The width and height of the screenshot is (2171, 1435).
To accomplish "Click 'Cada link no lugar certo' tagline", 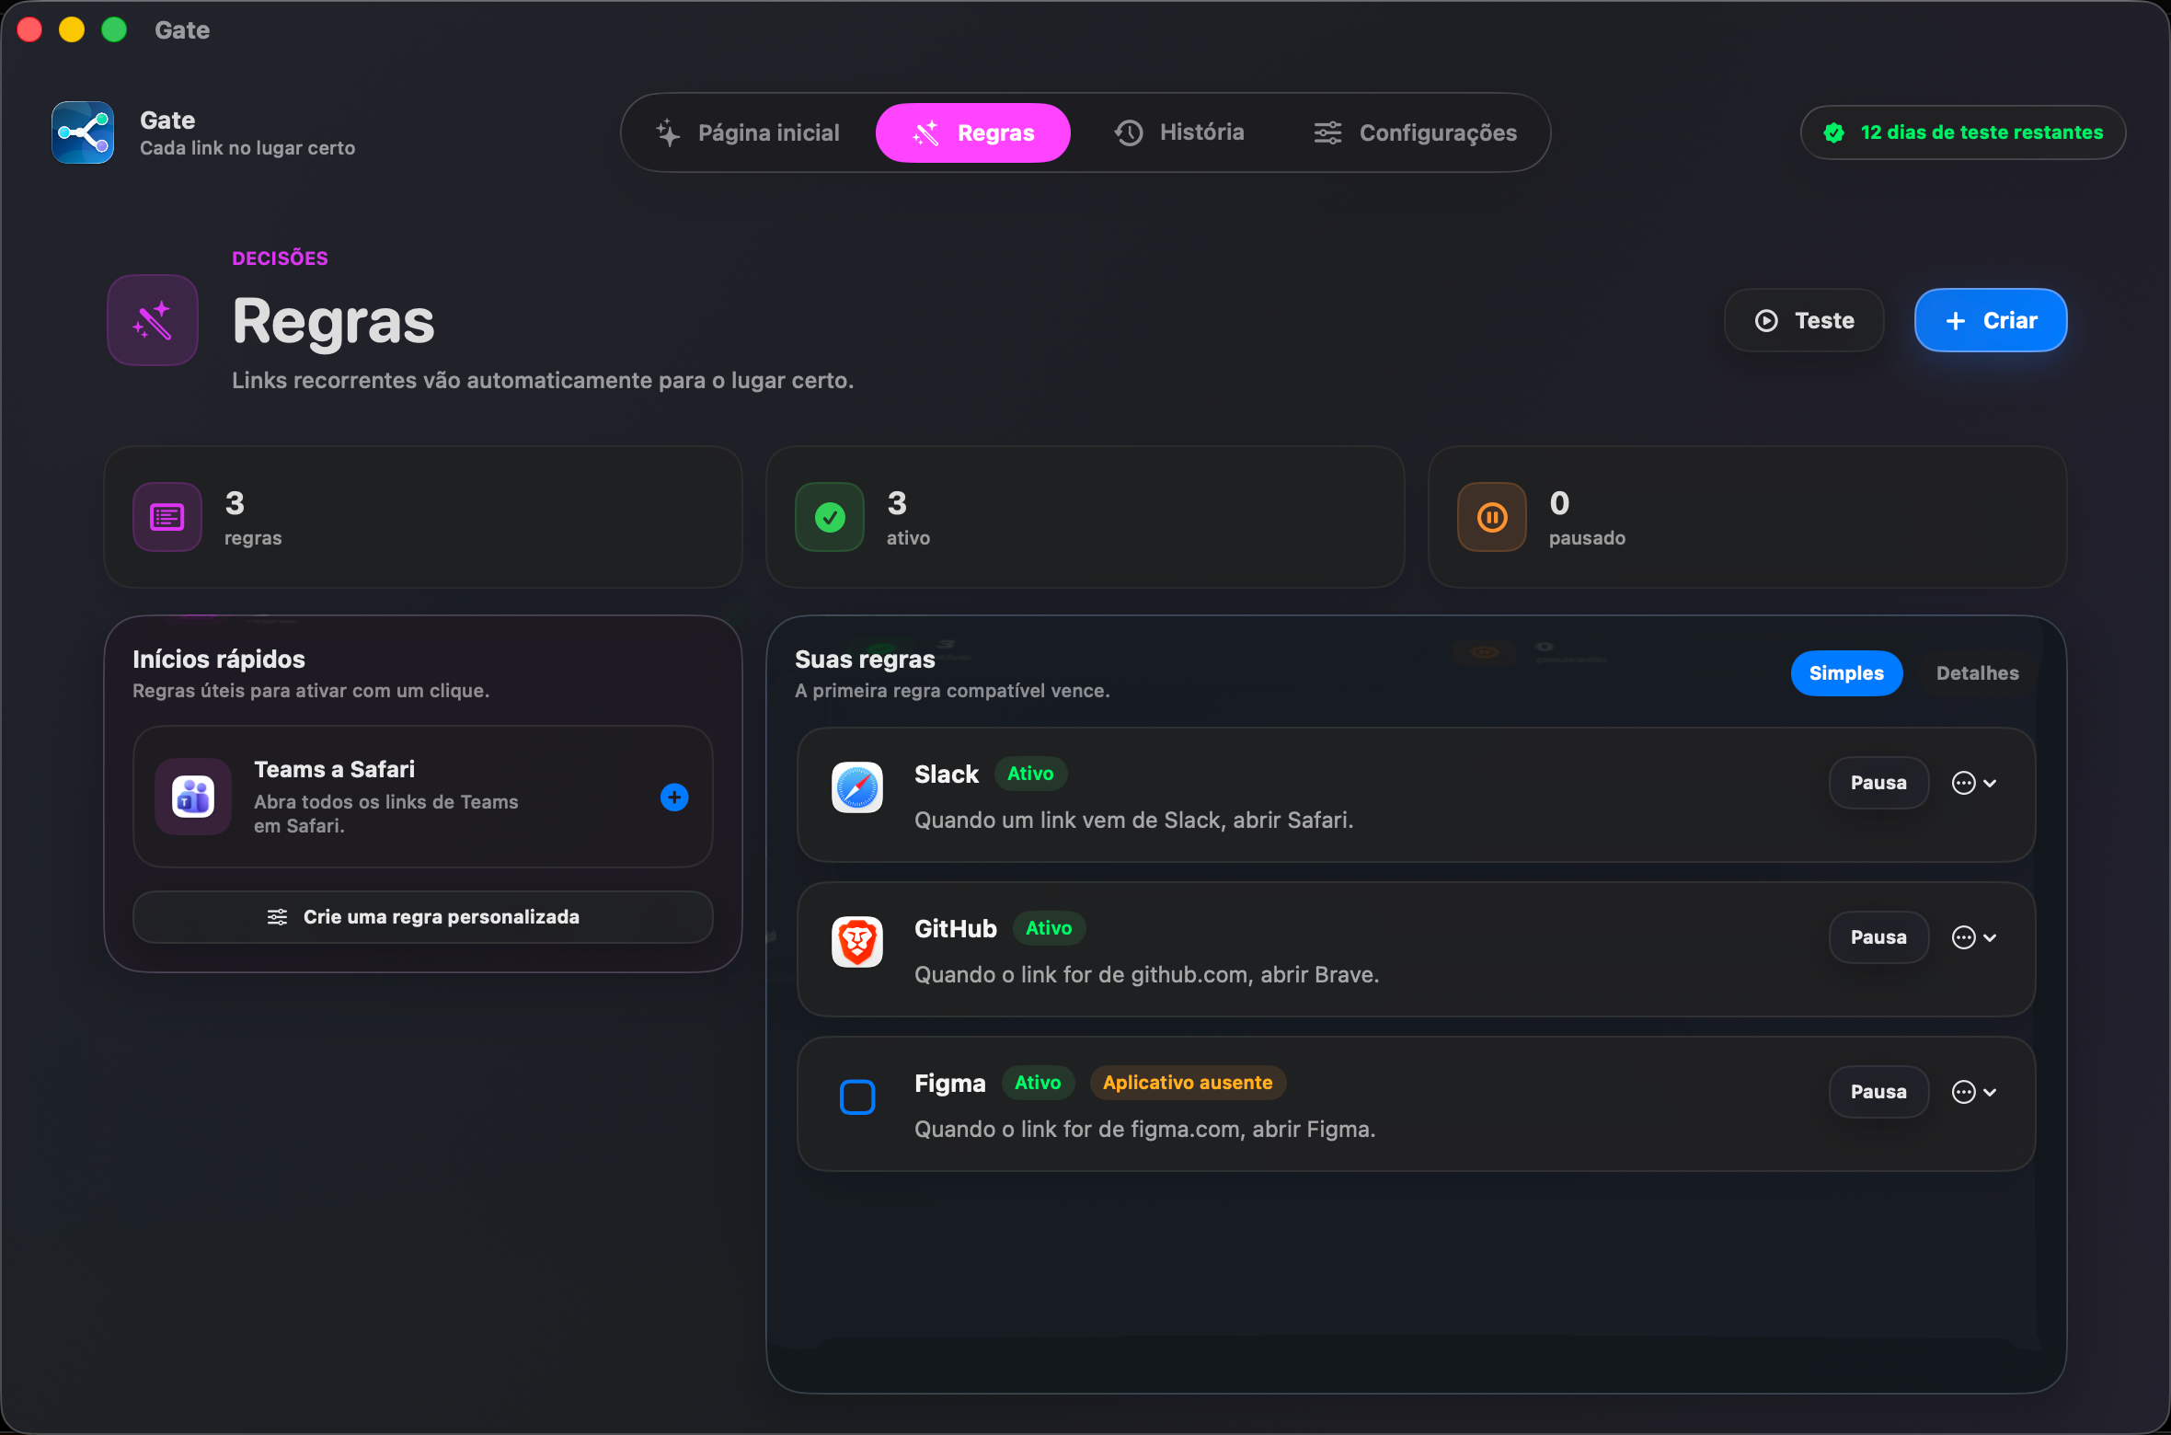I will (247, 148).
